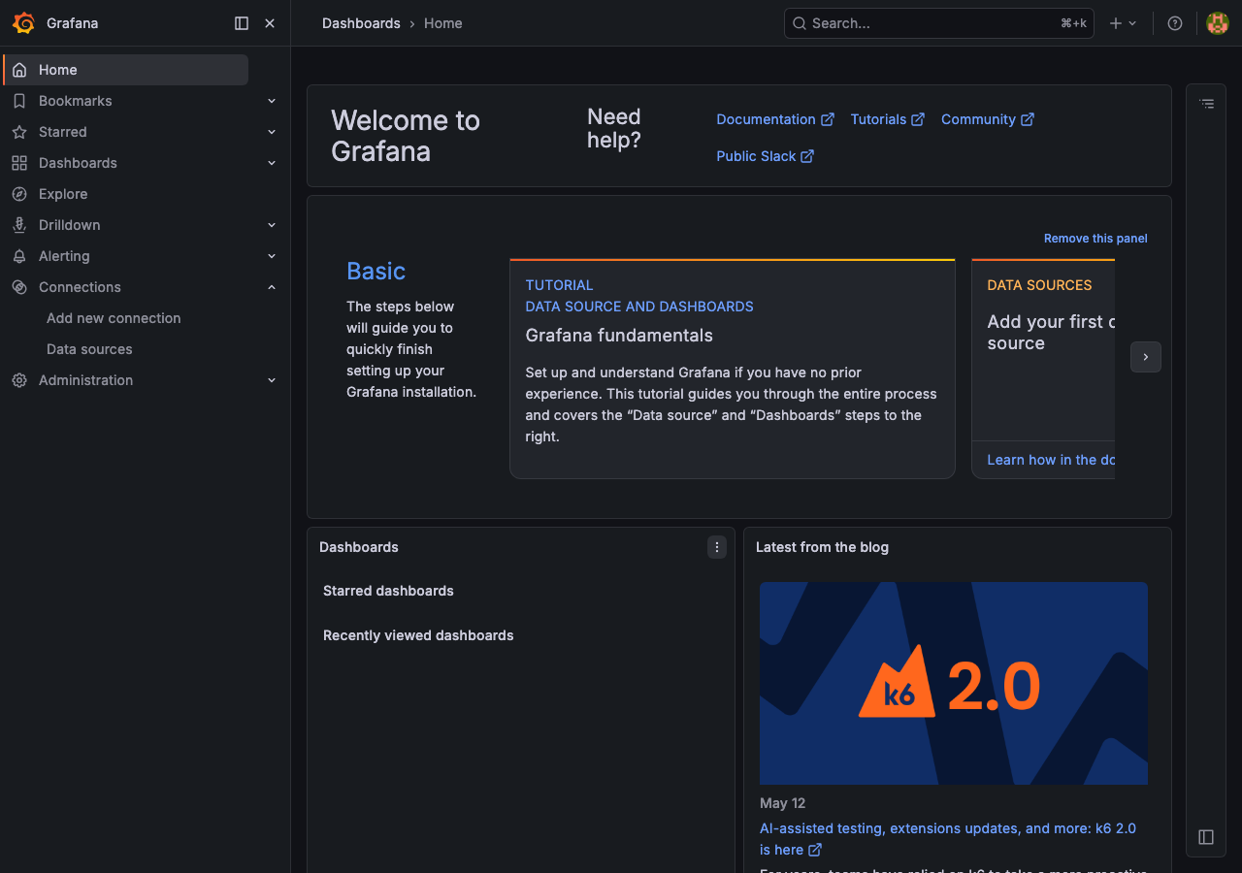Viewport: 1242px width, 873px height.
Task: Undock the sidebar menu panel icon
Action: (x=242, y=23)
